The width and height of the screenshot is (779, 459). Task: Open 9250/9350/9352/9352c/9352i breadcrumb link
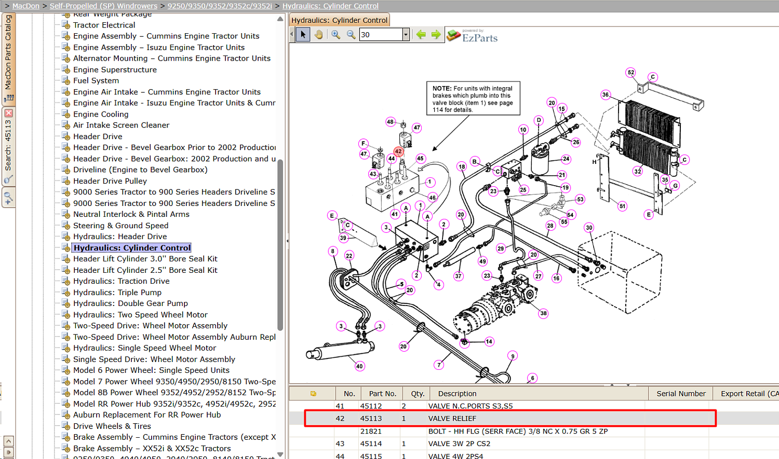click(220, 6)
